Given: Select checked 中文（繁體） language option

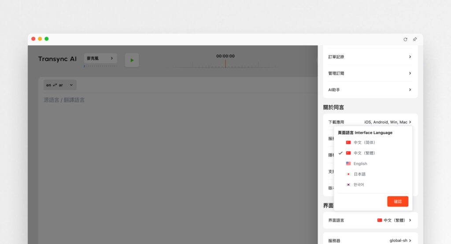Looking at the screenshot, I should click(x=364, y=153).
